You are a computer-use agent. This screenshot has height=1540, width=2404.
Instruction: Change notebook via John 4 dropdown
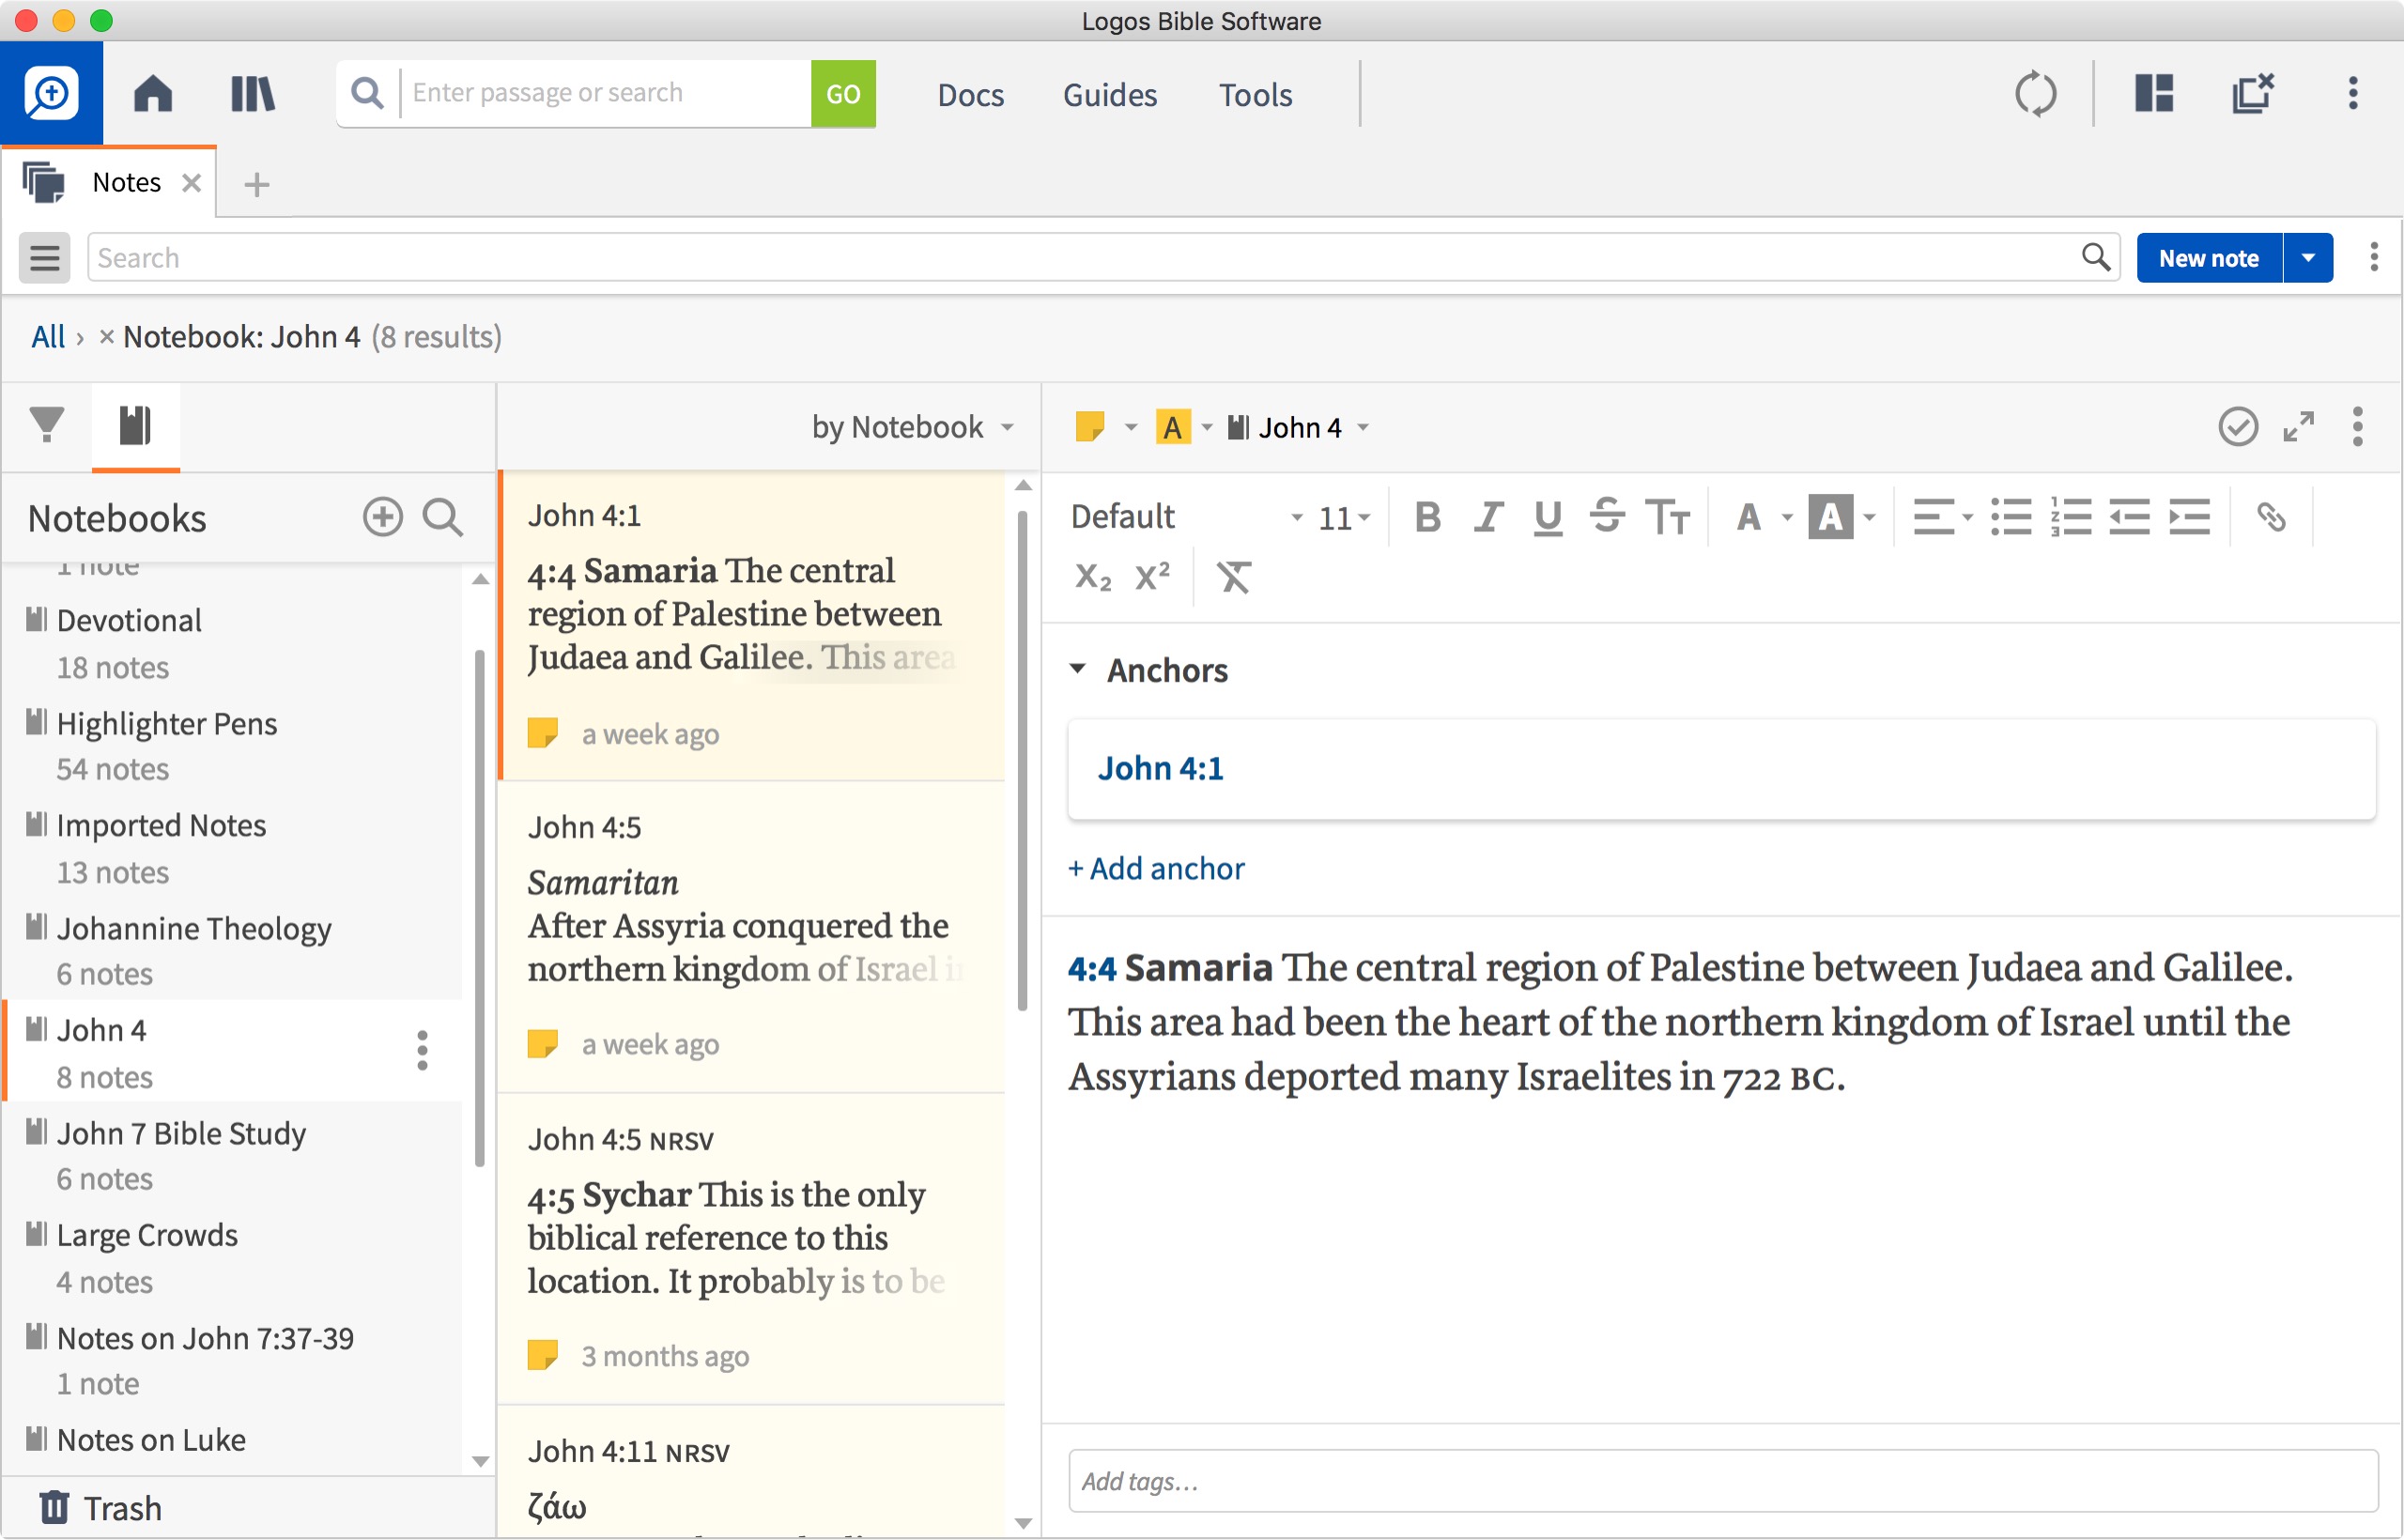pyautogui.click(x=1298, y=427)
